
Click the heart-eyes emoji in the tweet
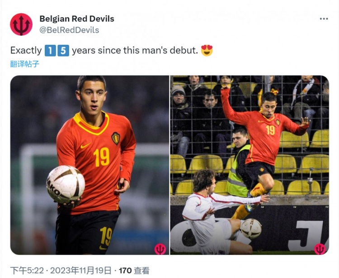click(x=207, y=50)
